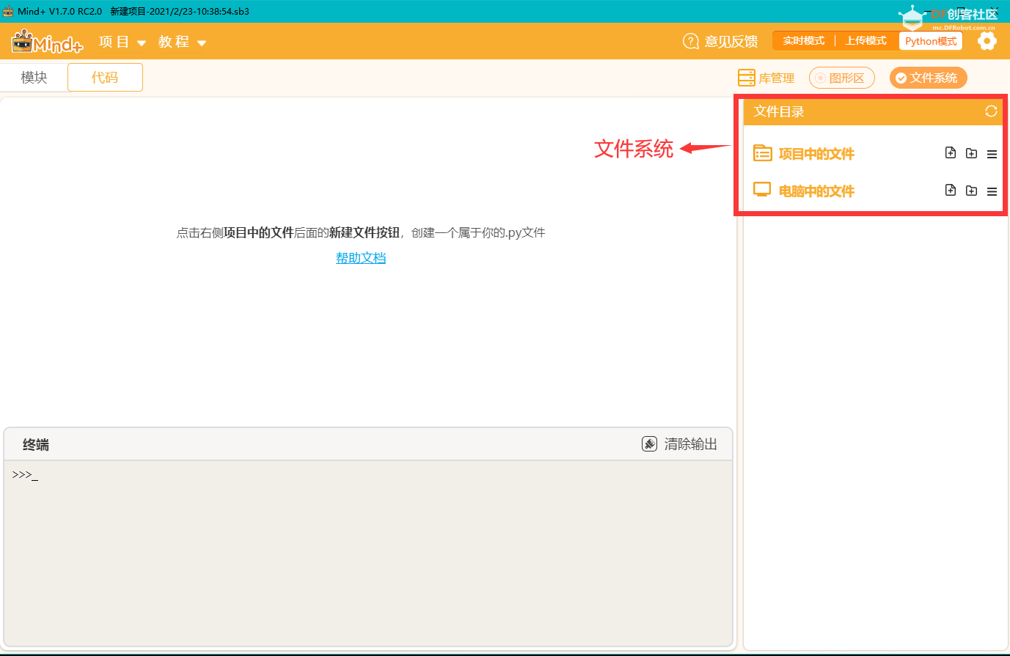
Task: Click the 库管理 stack icon
Action: pos(746,78)
